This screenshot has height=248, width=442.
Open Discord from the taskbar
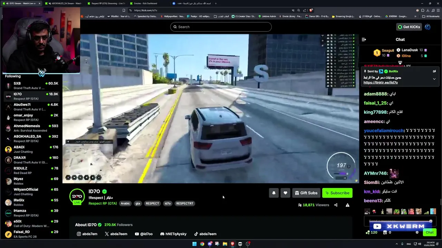click(x=210, y=244)
